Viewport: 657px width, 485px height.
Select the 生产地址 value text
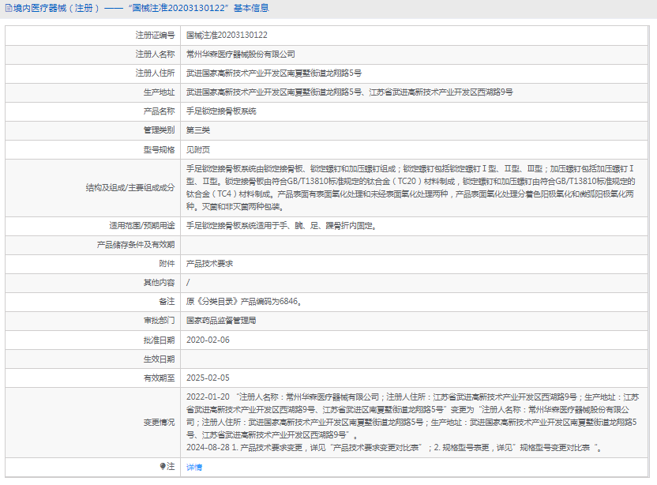[x=350, y=92]
